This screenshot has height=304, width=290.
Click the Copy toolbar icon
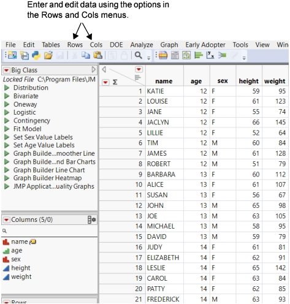click(86, 55)
